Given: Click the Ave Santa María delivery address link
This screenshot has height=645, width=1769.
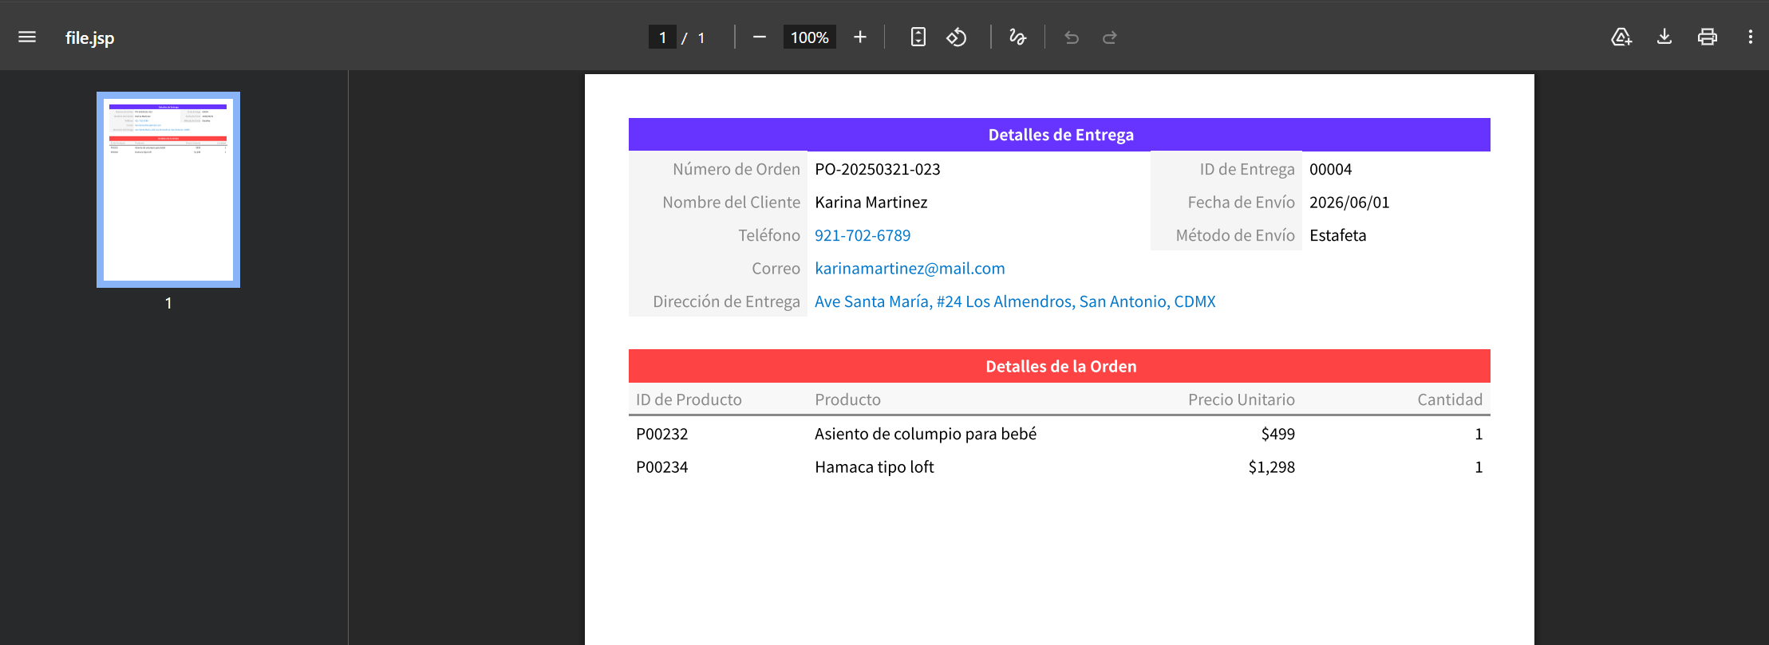Looking at the screenshot, I should (1015, 302).
